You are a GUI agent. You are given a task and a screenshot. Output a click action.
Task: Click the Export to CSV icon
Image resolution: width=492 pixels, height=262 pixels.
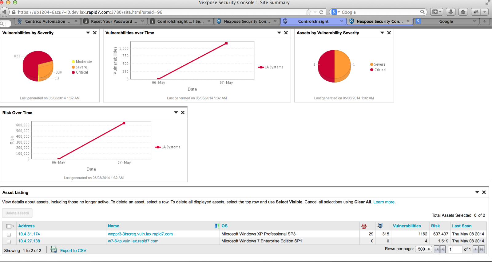click(x=54, y=250)
